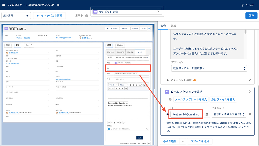
Task: Click 承認申請 button in record header
Action: pos(135,28)
